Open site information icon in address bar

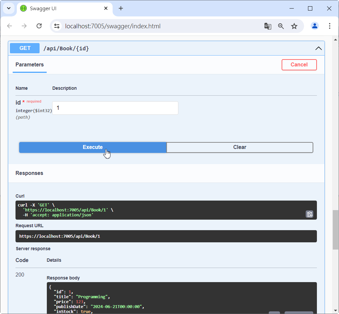(57, 26)
